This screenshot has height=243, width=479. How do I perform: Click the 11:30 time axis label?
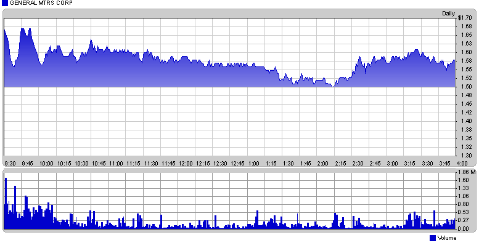click(151, 164)
